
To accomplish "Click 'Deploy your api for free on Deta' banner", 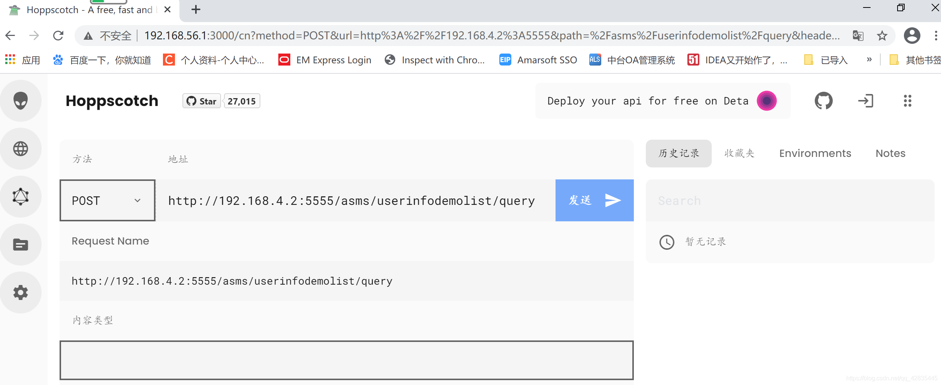I will pos(663,101).
